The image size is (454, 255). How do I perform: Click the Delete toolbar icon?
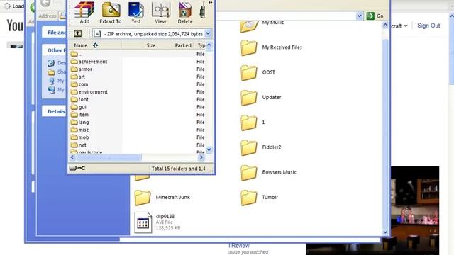point(185,13)
